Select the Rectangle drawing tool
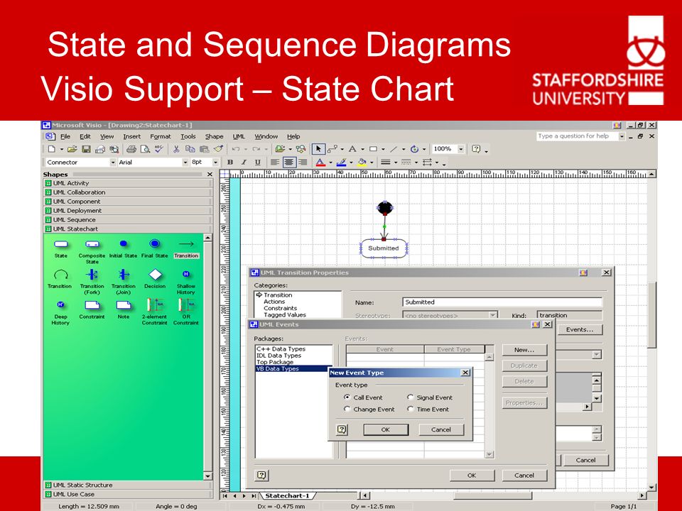 point(373,149)
